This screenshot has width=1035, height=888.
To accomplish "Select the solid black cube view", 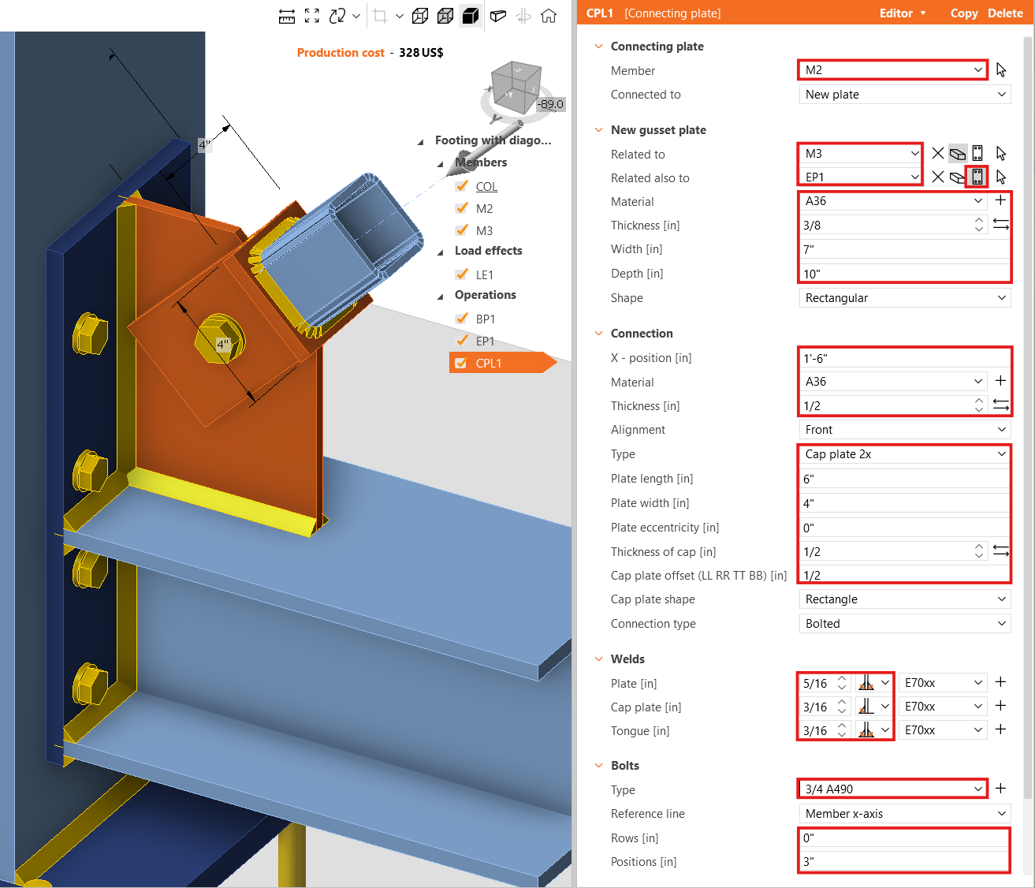I will 471,16.
